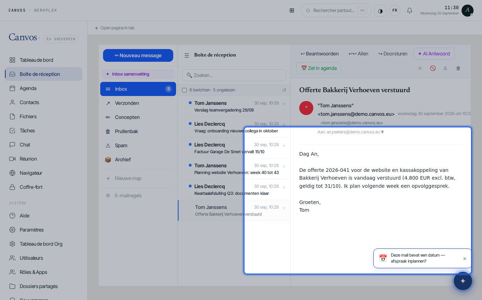Click the refresh icon in the message list
Image resolution: width=482 pixels, height=300 pixels.
pyautogui.click(x=284, y=90)
